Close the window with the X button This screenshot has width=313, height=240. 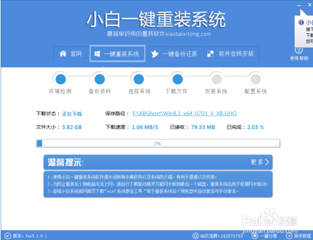coord(310,4)
